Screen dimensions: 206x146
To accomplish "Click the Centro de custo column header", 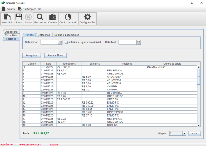I will pyautogui.click(x=172, y=64).
